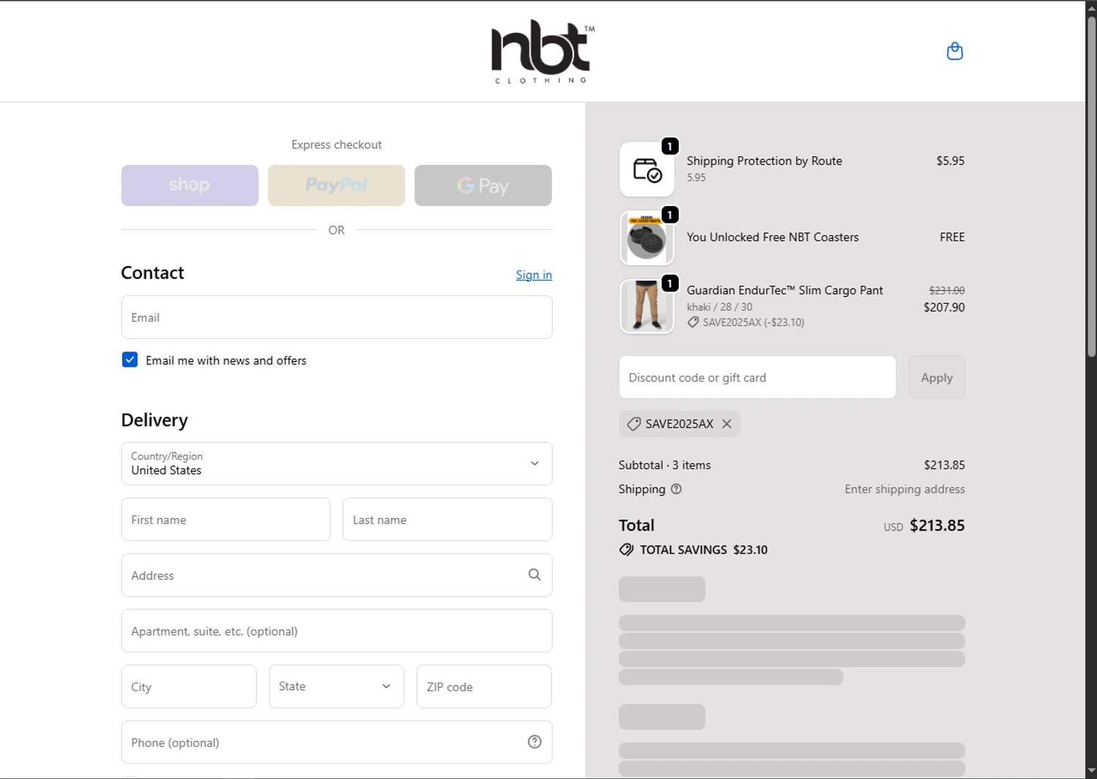Screen dimensions: 1097x779
Task: Uncheck Email me with news and offers
Action: pos(129,360)
